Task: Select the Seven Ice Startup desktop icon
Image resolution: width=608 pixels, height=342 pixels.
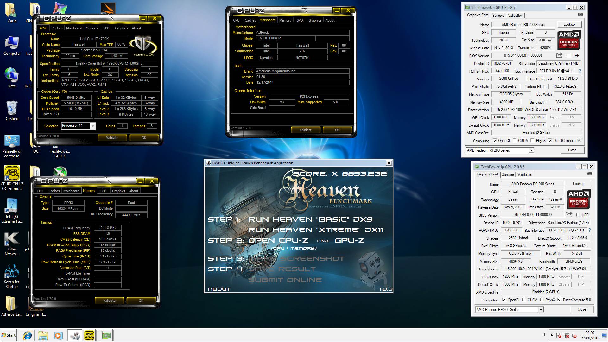Action: (12, 276)
